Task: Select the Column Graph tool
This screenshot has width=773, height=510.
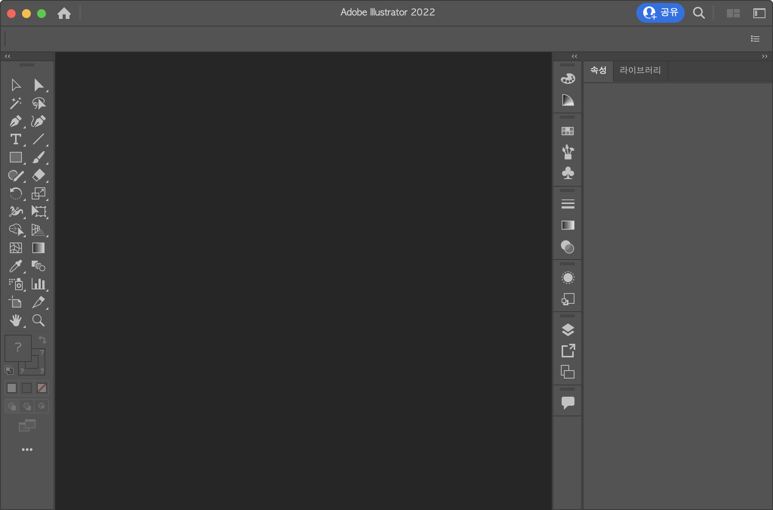Action: pyautogui.click(x=38, y=284)
